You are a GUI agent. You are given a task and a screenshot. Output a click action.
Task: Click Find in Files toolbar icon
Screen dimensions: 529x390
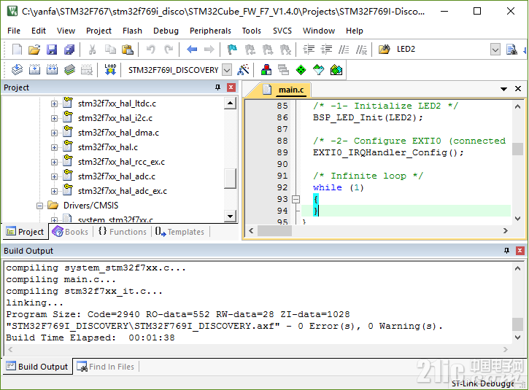[385, 50]
